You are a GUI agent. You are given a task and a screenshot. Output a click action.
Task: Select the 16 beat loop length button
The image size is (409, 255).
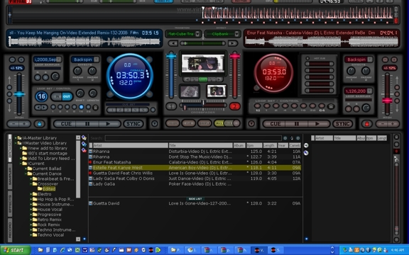click(x=81, y=107)
